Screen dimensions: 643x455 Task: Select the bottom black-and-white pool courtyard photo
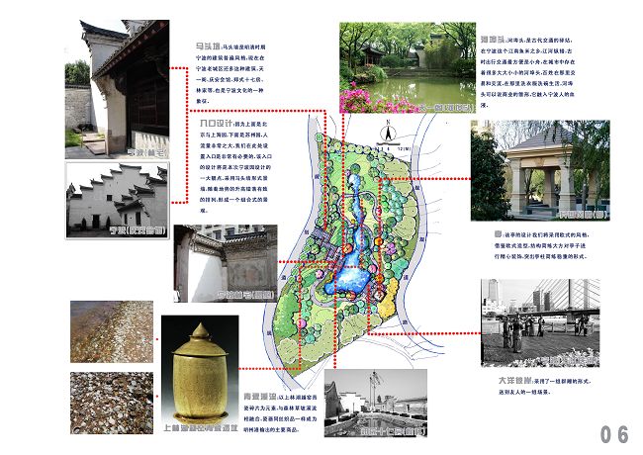(x=376, y=403)
